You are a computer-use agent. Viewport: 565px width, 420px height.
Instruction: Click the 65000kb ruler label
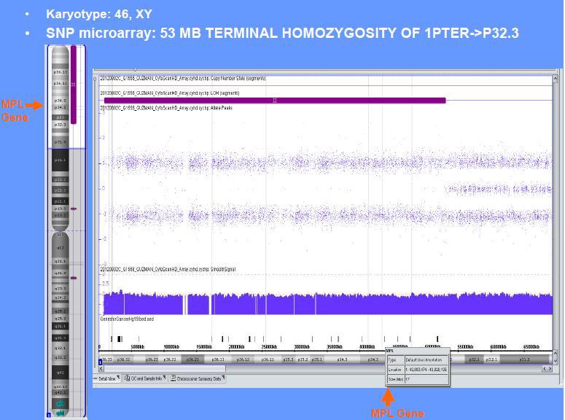coord(531,347)
